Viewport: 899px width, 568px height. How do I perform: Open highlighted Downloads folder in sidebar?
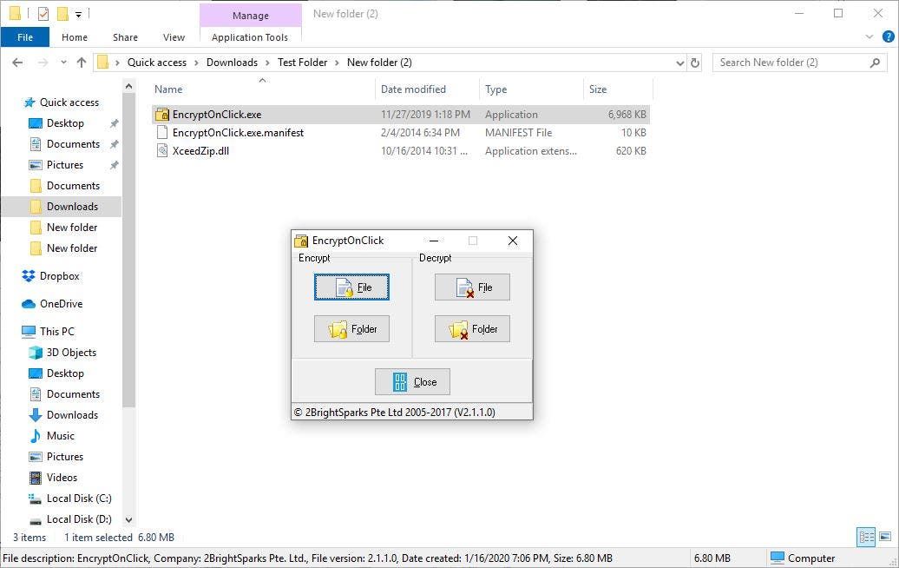click(72, 207)
